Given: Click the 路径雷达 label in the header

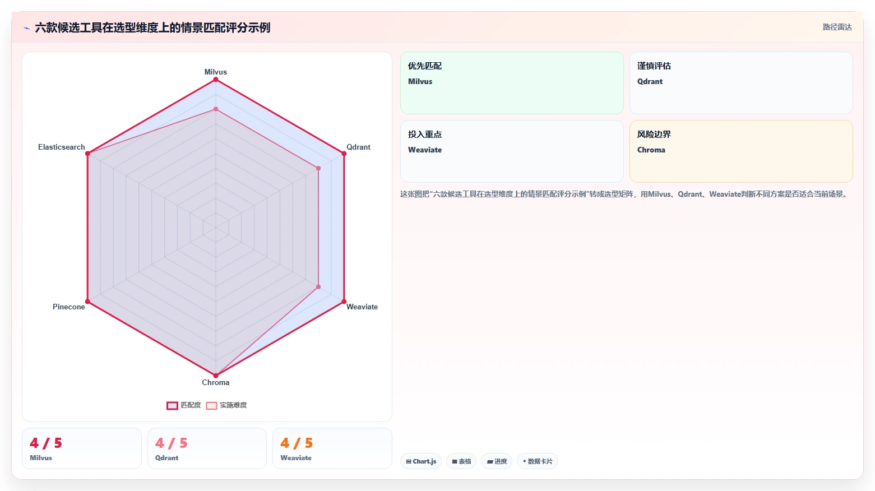Looking at the screenshot, I should click(x=837, y=27).
